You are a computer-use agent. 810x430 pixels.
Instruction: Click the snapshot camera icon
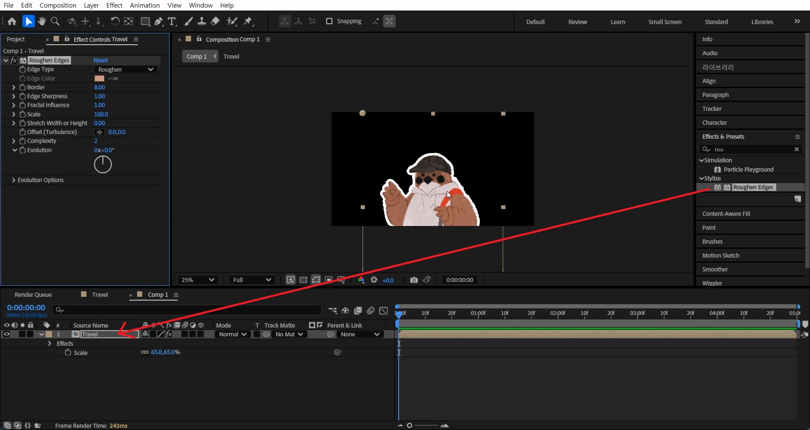414,280
